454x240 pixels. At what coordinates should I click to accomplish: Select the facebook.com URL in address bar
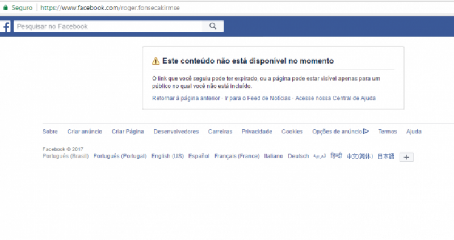click(x=110, y=8)
